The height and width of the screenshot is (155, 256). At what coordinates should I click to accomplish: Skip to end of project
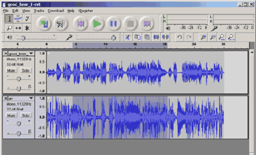coord(147,24)
